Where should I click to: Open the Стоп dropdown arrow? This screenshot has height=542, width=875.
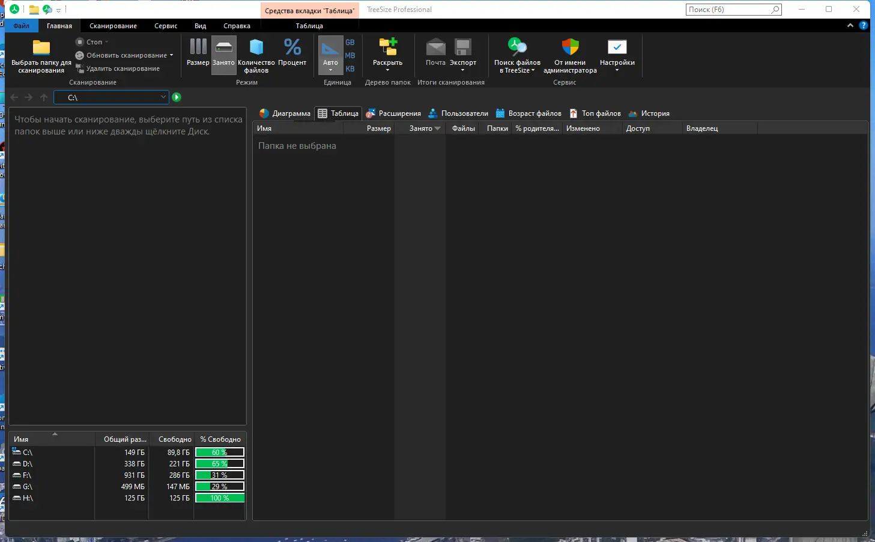(107, 42)
